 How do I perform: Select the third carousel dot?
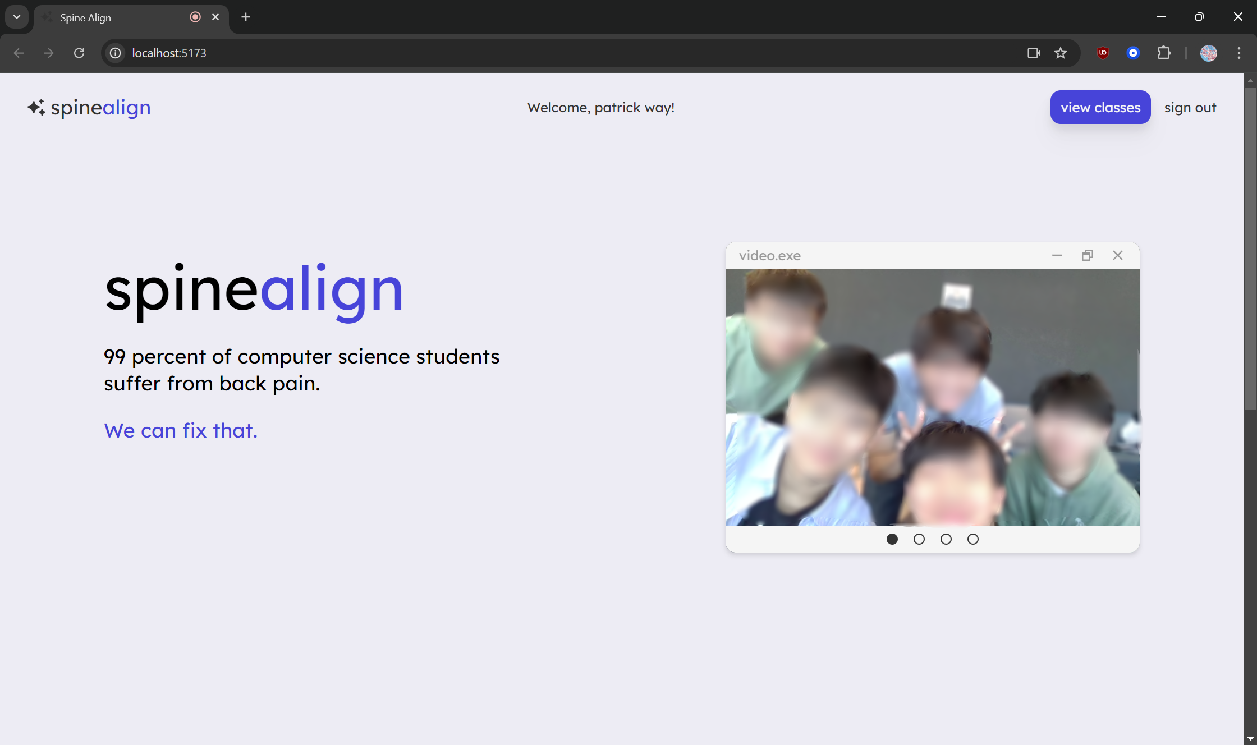946,539
